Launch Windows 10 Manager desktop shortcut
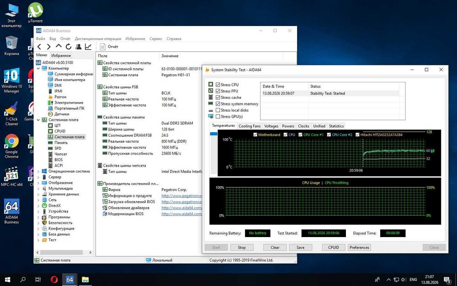457x286 pixels. tap(12, 81)
